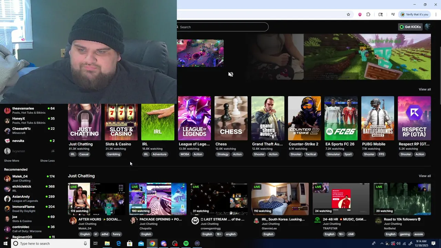Open AsianAndy recommended channel avatar

point(7,199)
